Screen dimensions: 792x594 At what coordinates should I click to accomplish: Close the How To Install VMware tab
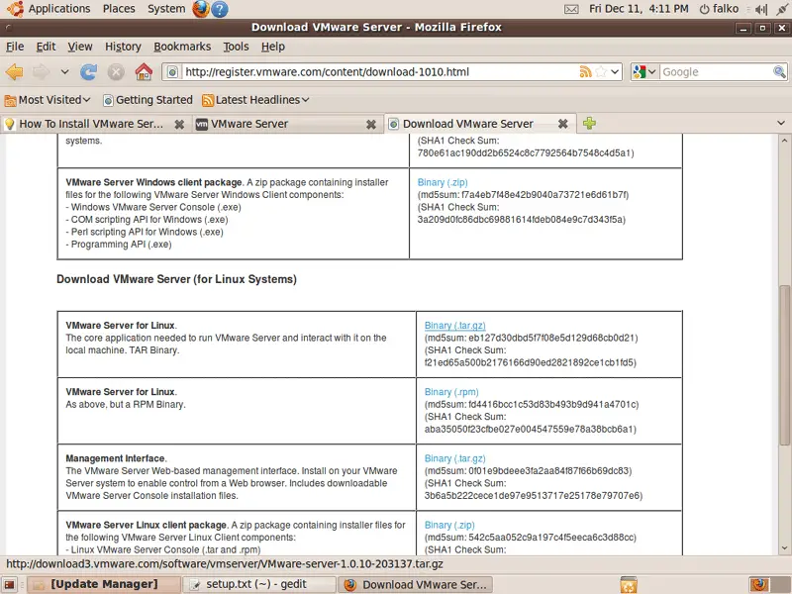(x=179, y=125)
